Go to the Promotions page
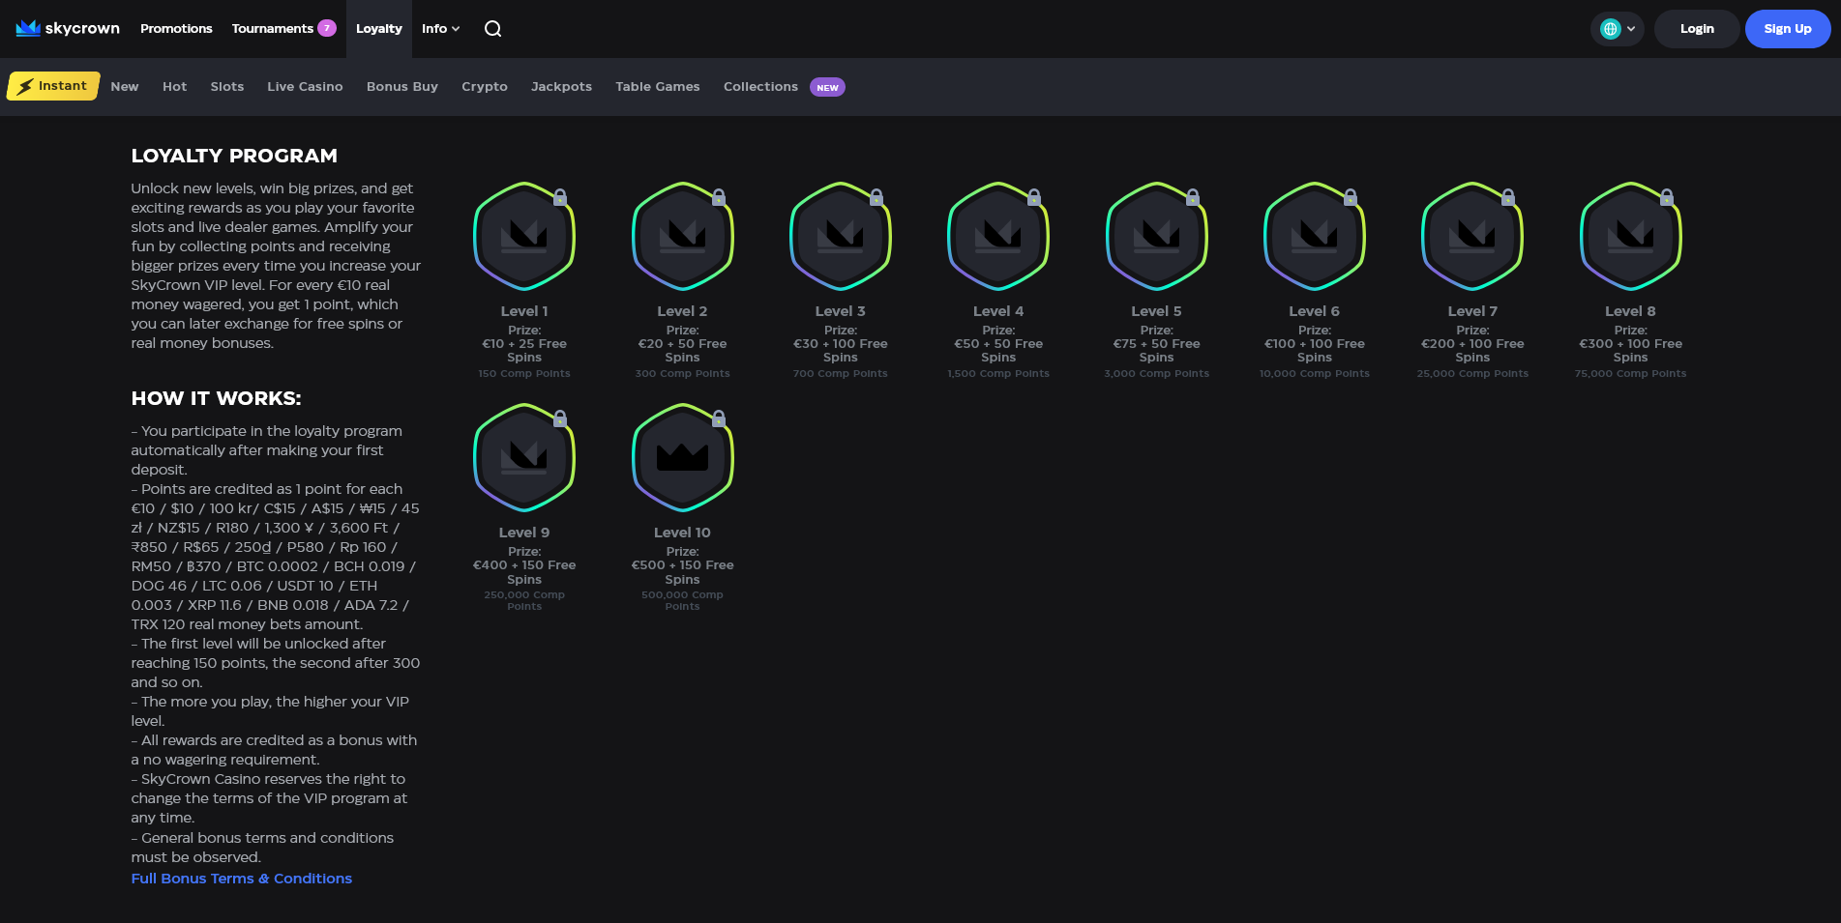The height and width of the screenshot is (923, 1841). tap(176, 29)
